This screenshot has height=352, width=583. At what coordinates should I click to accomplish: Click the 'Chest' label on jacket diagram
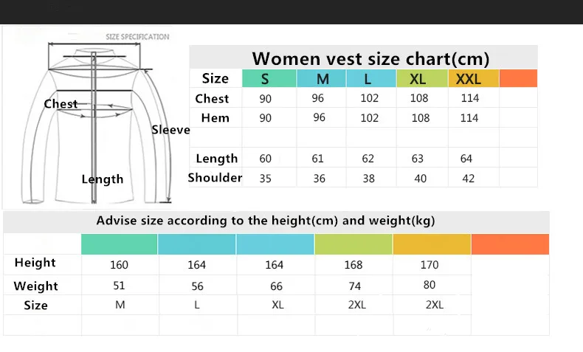click(61, 104)
